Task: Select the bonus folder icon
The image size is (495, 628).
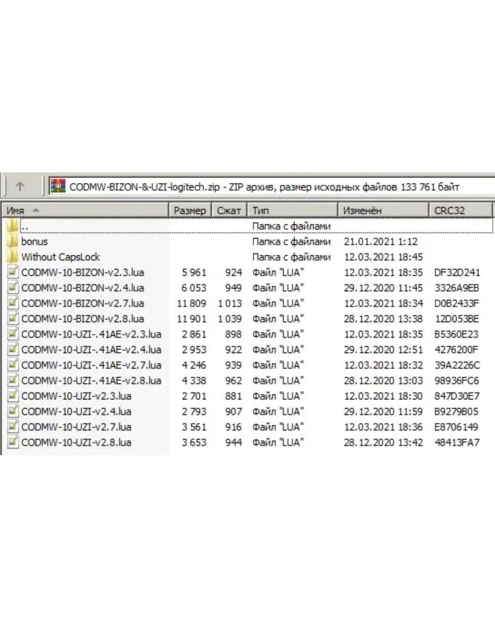Action: [12, 241]
